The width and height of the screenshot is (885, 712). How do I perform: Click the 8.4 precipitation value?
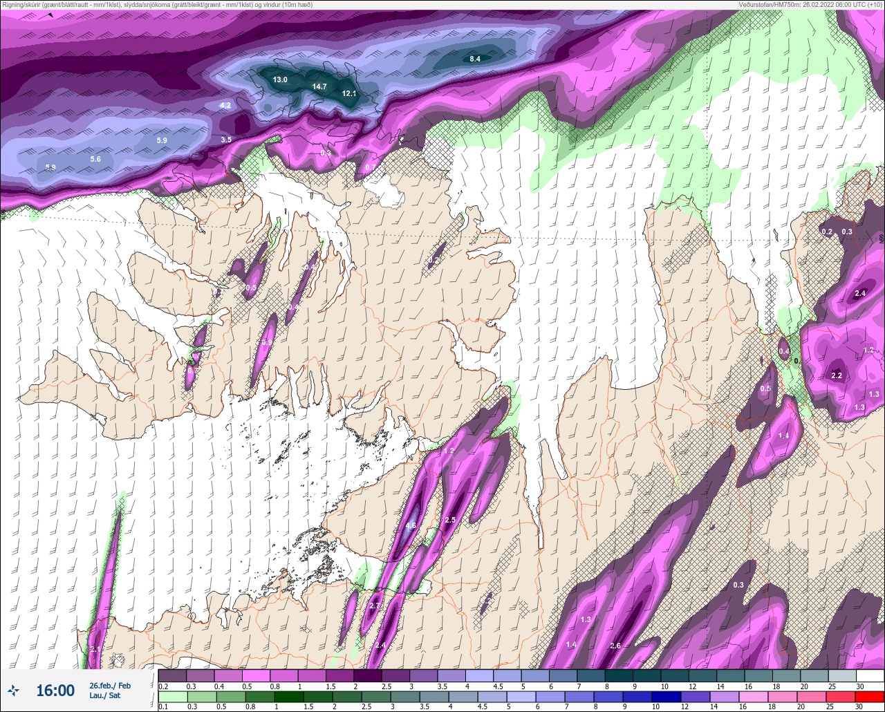tap(475, 59)
